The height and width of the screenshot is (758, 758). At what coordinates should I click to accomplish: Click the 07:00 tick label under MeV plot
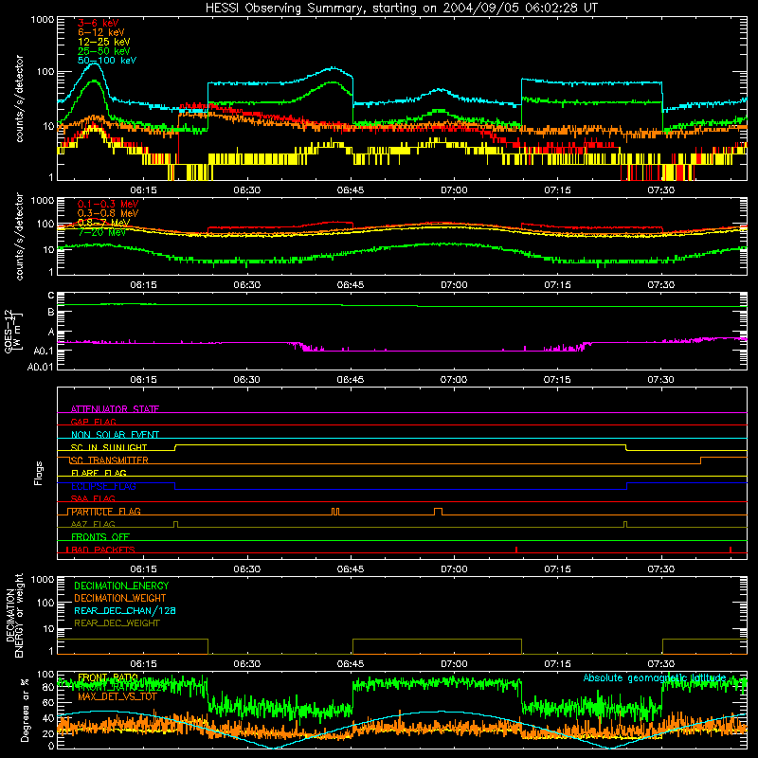coord(454,285)
